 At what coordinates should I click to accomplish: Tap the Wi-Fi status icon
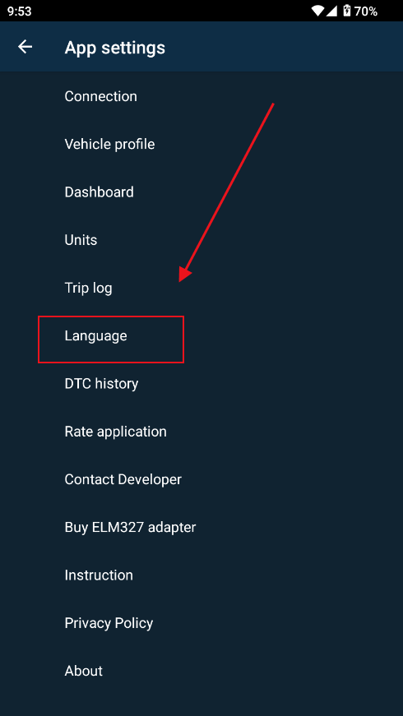tap(317, 11)
